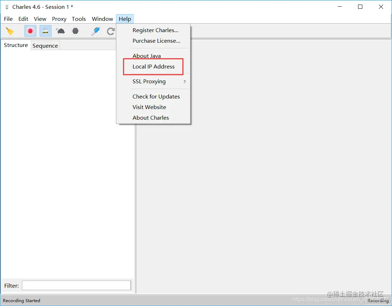The image size is (392, 306).
Task: Click the Recording status button
Action: tap(378, 300)
